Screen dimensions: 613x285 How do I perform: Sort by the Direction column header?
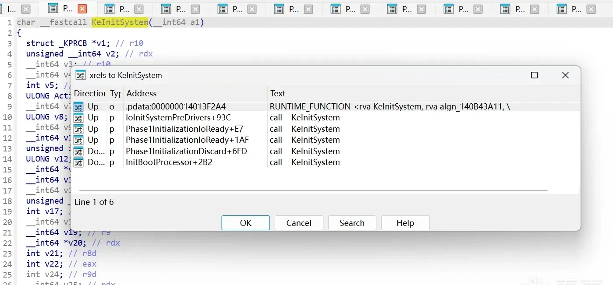pyautogui.click(x=89, y=93)
